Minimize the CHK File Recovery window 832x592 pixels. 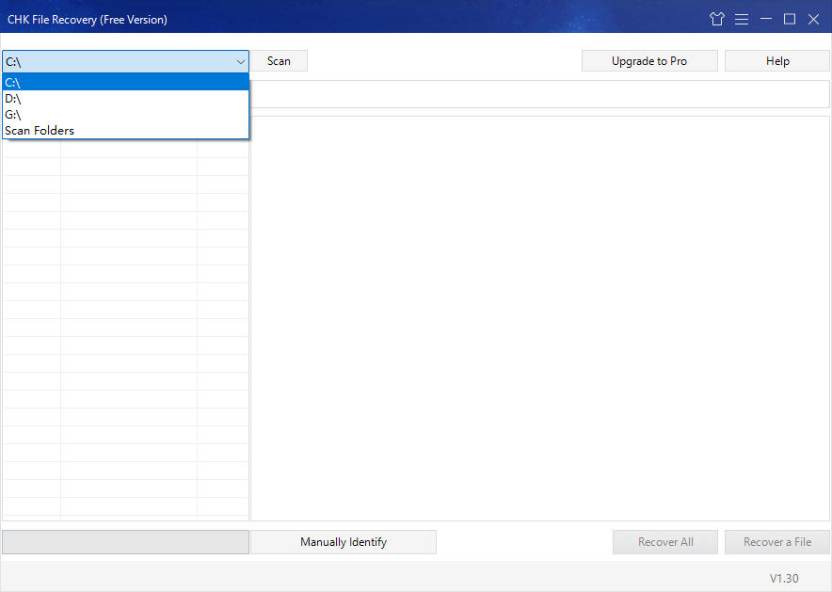coord(766,19)
